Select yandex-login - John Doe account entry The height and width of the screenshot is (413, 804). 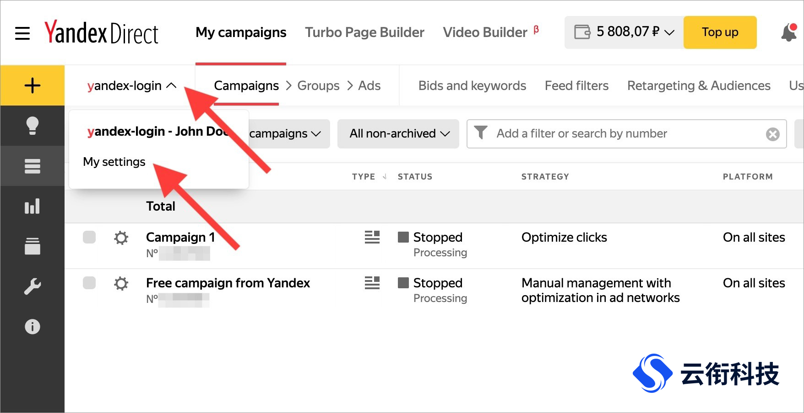click(x=158, y=132)
